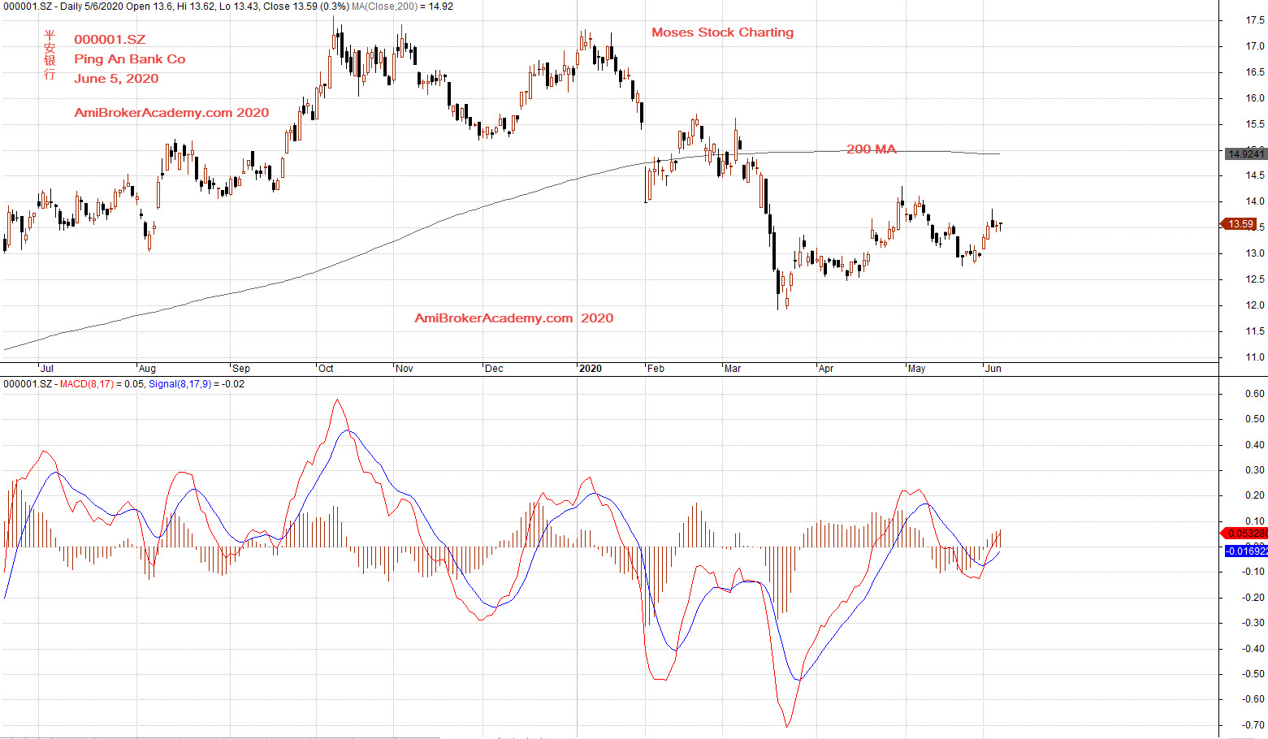Click the Jul month marker on time axis
The height and width of the screenshot is (739, 1268).
click(46, 369)
